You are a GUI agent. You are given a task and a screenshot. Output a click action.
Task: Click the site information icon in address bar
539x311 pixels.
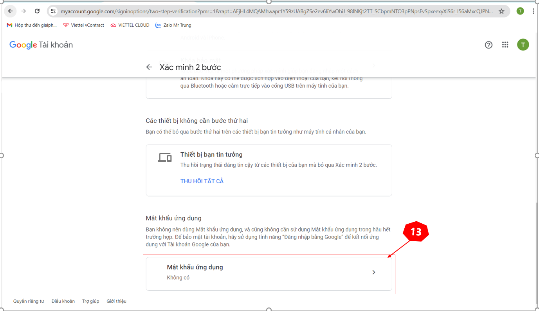(x=53, y=11)
